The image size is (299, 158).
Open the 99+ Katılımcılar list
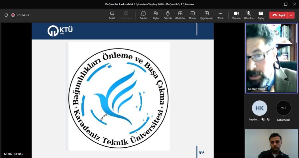pos(284,108)
